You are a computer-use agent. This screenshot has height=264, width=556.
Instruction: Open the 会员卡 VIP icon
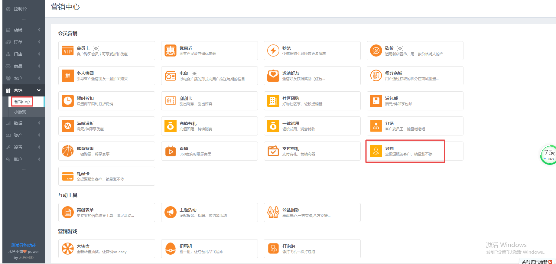click(x=68, y=51)
